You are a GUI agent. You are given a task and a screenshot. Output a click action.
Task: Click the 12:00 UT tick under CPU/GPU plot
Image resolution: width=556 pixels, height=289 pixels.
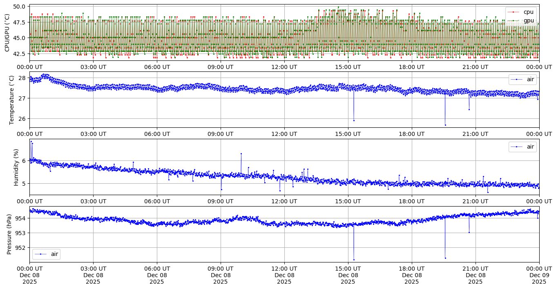click(284, 67)
